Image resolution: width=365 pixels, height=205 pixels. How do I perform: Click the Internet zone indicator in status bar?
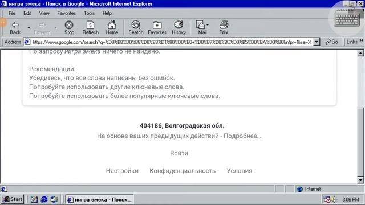click(x=309, y=189)
